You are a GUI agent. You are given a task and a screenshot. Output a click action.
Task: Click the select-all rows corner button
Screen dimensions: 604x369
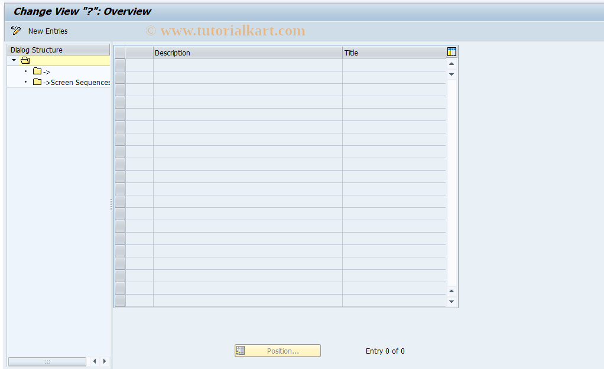[x=120, y=53]
